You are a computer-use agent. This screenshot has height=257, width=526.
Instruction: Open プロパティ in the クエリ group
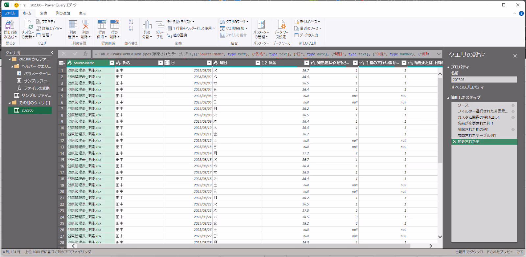pos(46,22)
